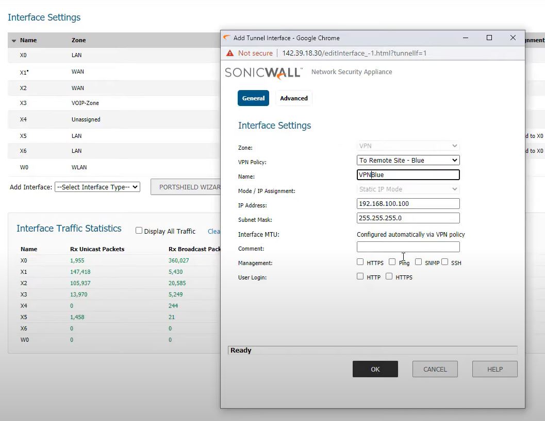Click the SonicWall logo

coord(263,73)
